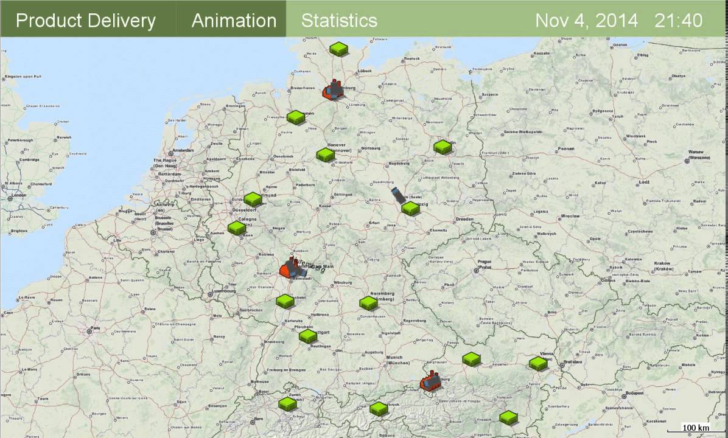The width and height of the screenshot is (728, 438).
Task: Select the delivery truck near Halle
Action: point(397,195)
